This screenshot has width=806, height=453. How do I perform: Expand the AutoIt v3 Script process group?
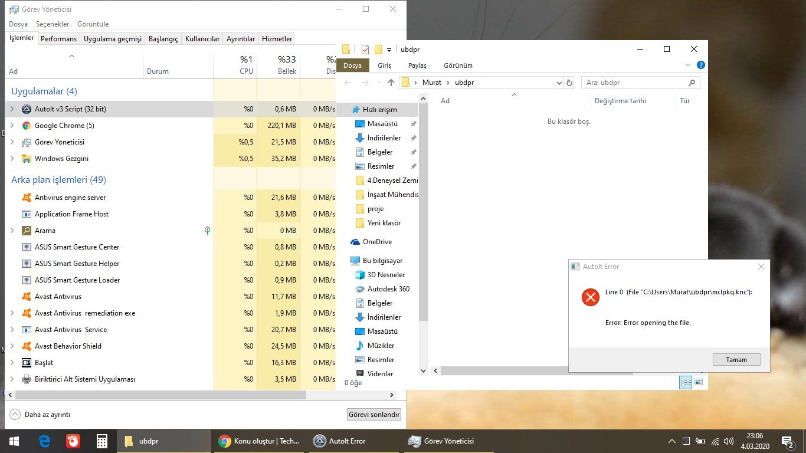click(12, 109)
